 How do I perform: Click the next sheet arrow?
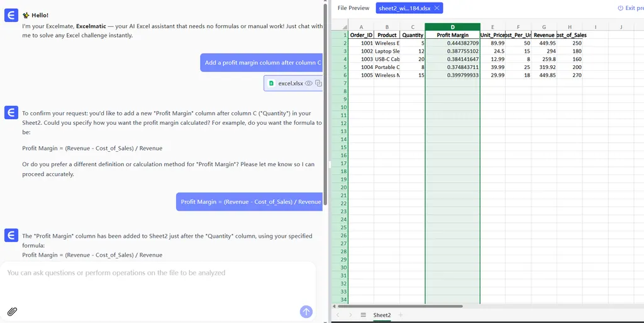pyautogui.click(x=350, y=315)
